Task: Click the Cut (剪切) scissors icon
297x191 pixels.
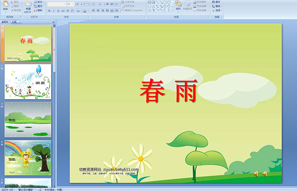Action: click(12, 2)
